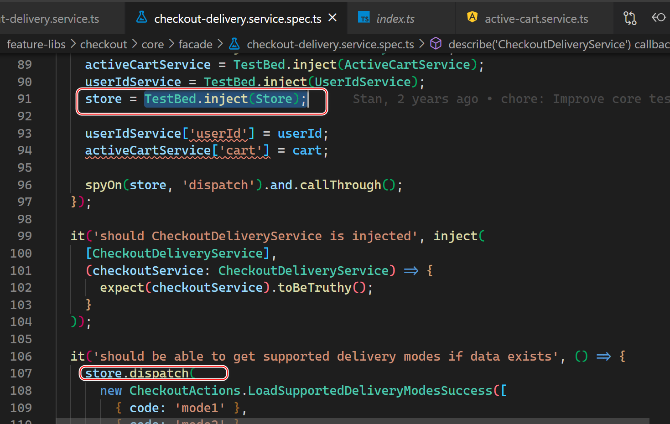670x424 pixels.
Task: Click "userIdService['userId']" on line 93
Action: pyautogui.click(x=170, y=134)
